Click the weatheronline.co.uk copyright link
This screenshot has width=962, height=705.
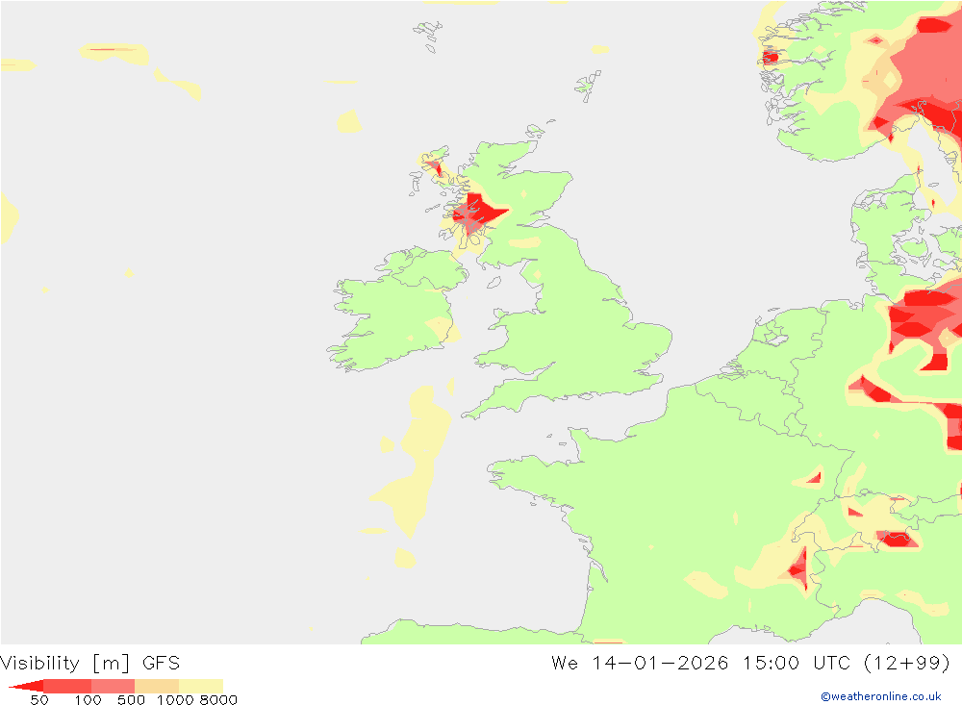[x=881, y=696]
